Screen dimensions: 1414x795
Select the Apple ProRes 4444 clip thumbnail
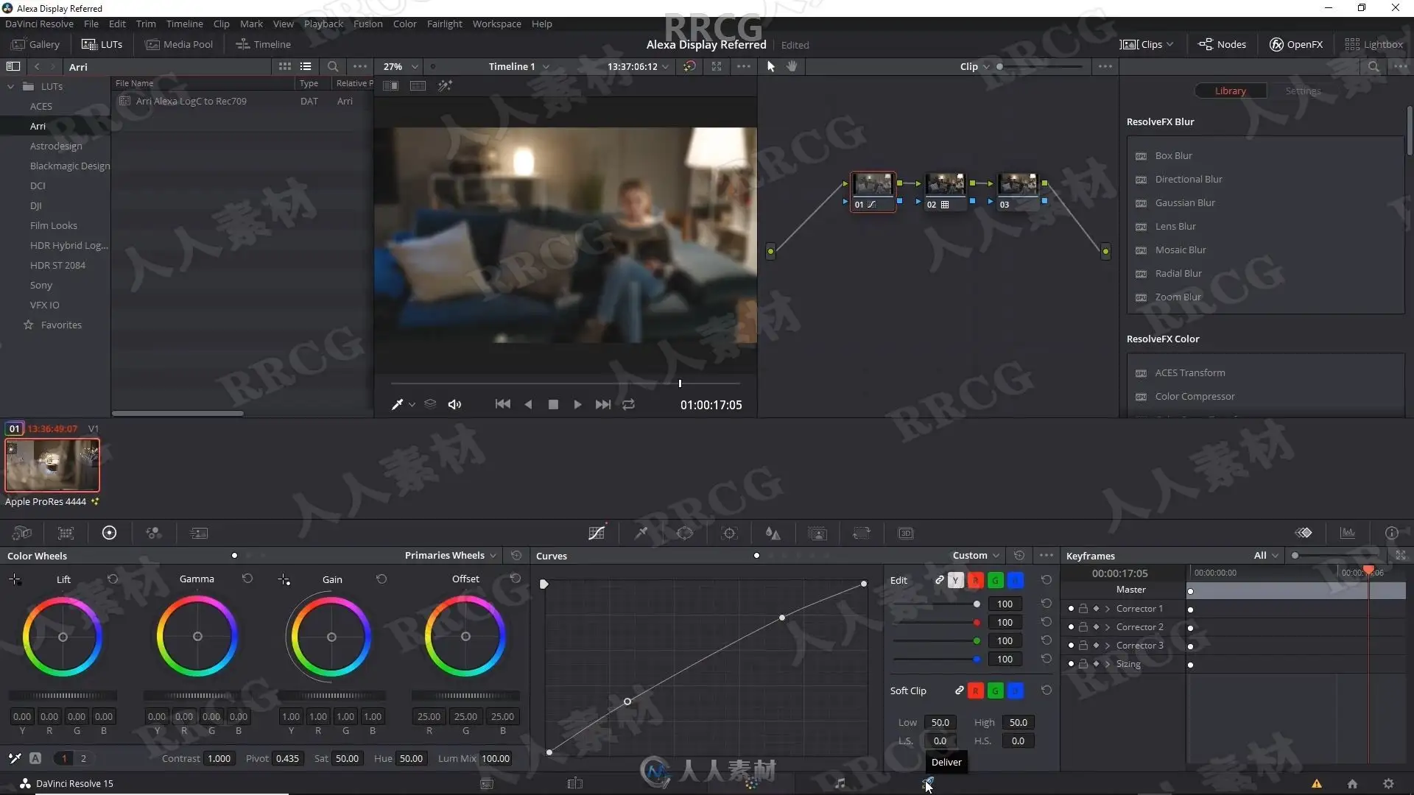[x=52, y=465]
